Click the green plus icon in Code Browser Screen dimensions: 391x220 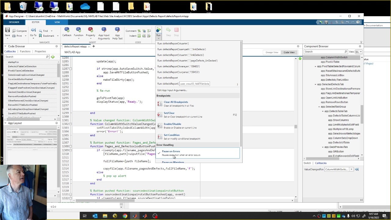coord(53,57)
